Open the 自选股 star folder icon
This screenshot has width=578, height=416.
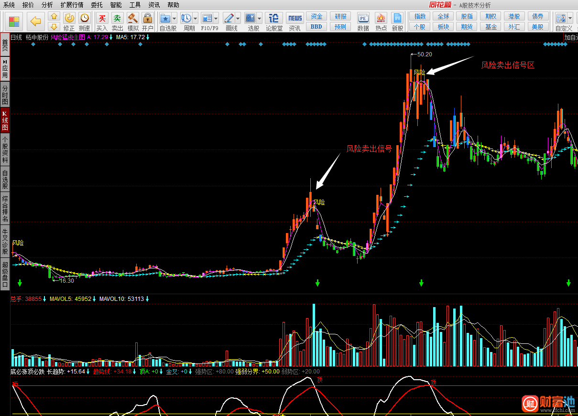pos(165,18)
